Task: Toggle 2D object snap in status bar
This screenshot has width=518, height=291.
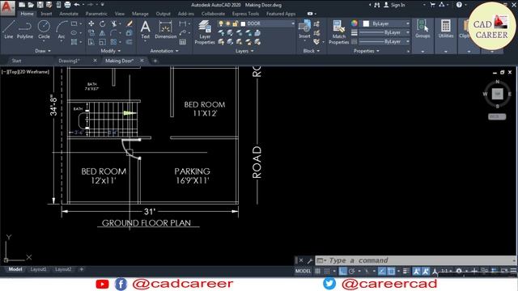Action: point(391,272)
